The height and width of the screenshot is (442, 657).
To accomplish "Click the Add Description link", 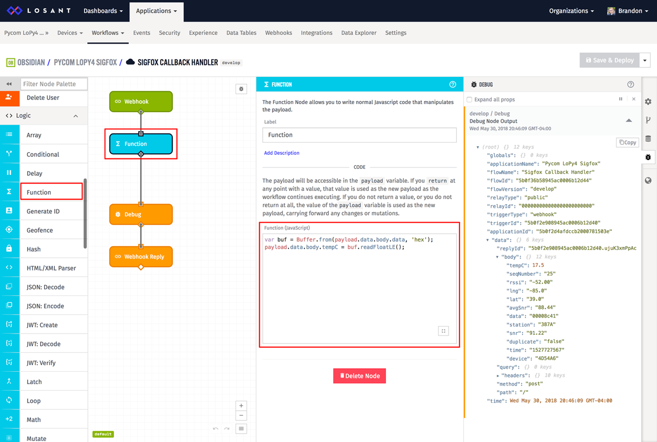I will (282, 153).
